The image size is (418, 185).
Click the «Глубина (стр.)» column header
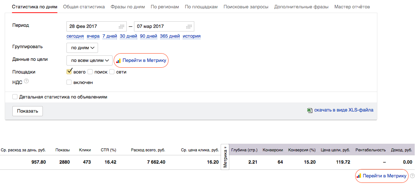(x=244, y=150)
